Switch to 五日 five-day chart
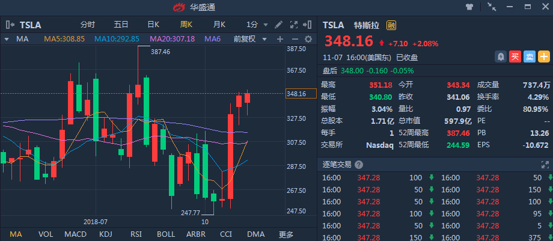Image resolution: width=553 pixels, height=241 pixels. click(121, 25)
